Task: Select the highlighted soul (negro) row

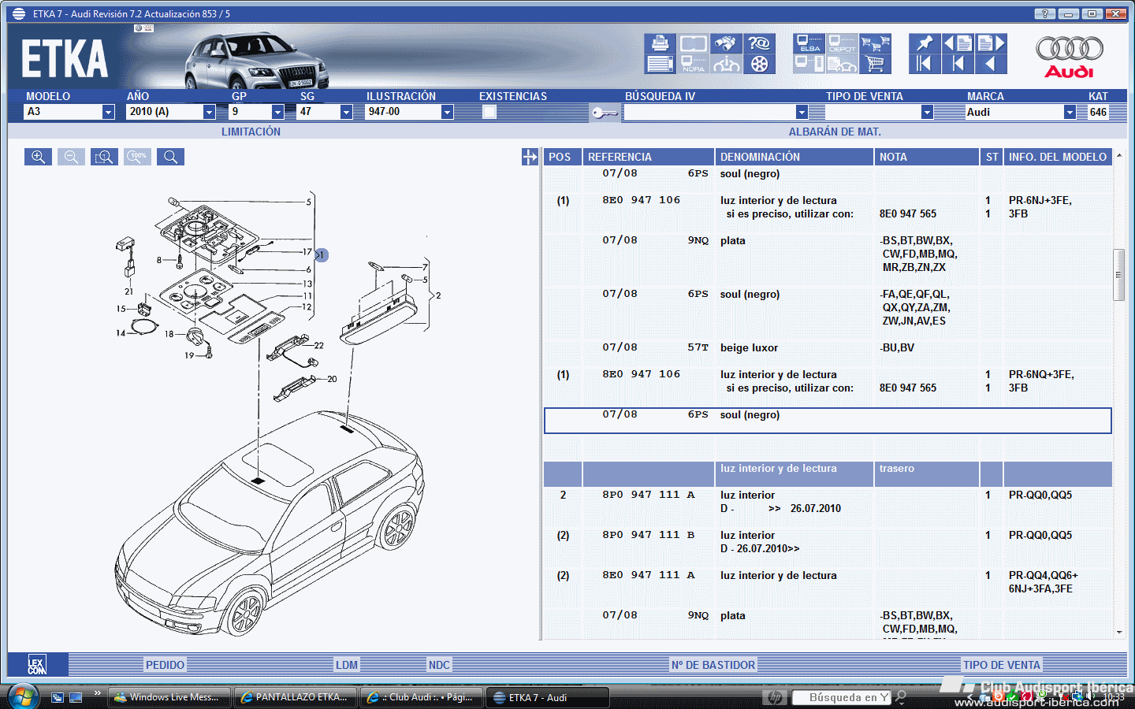Action: [828, 421]
